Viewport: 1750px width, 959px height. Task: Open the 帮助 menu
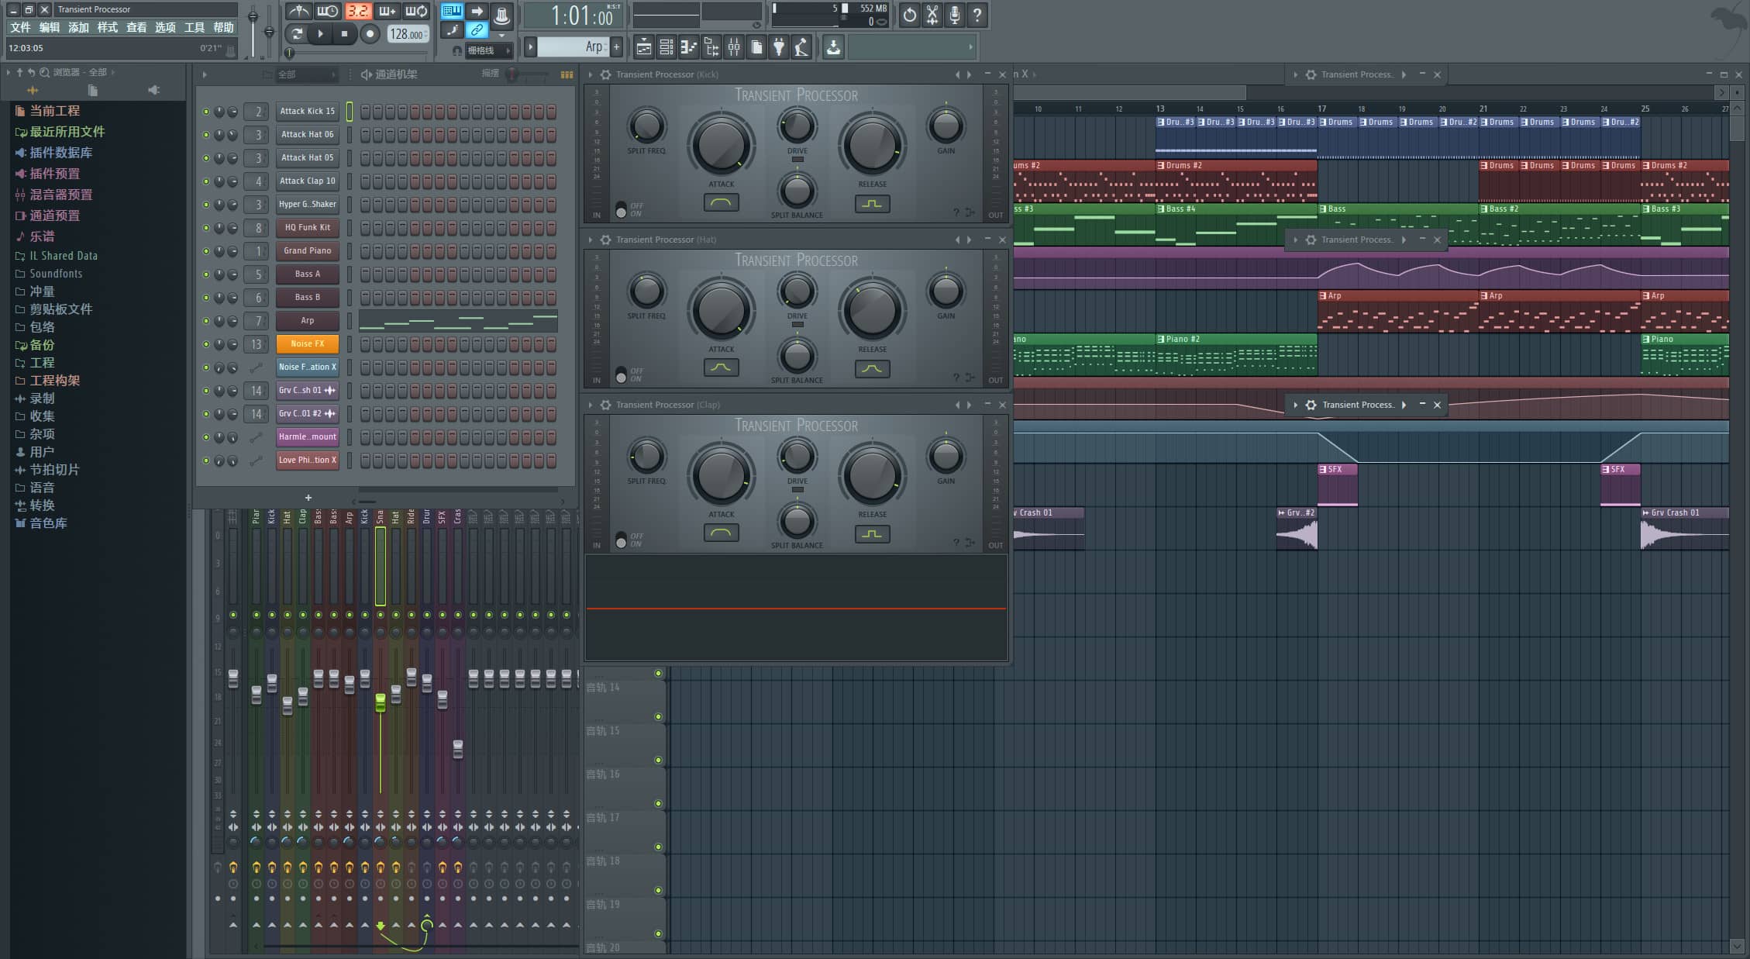pyautogui.click(x=223, y=28)
